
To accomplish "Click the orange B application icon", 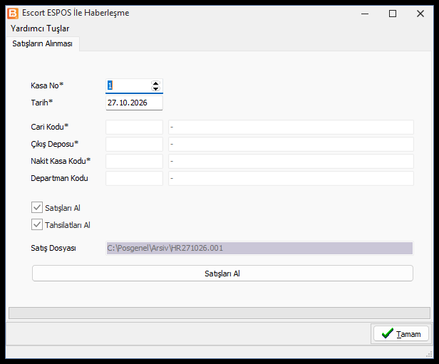I will pos(13,14).
